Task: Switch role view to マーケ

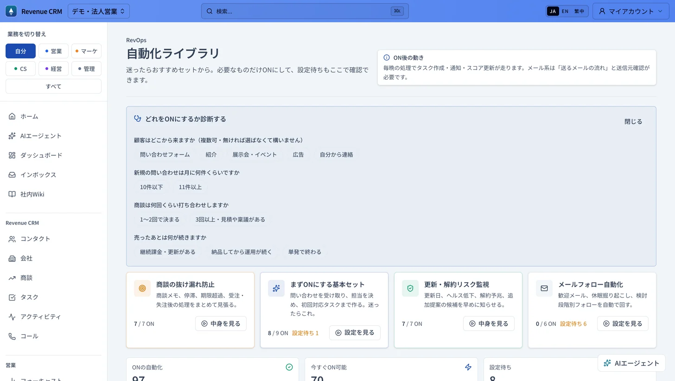Action: click(86, 51)
